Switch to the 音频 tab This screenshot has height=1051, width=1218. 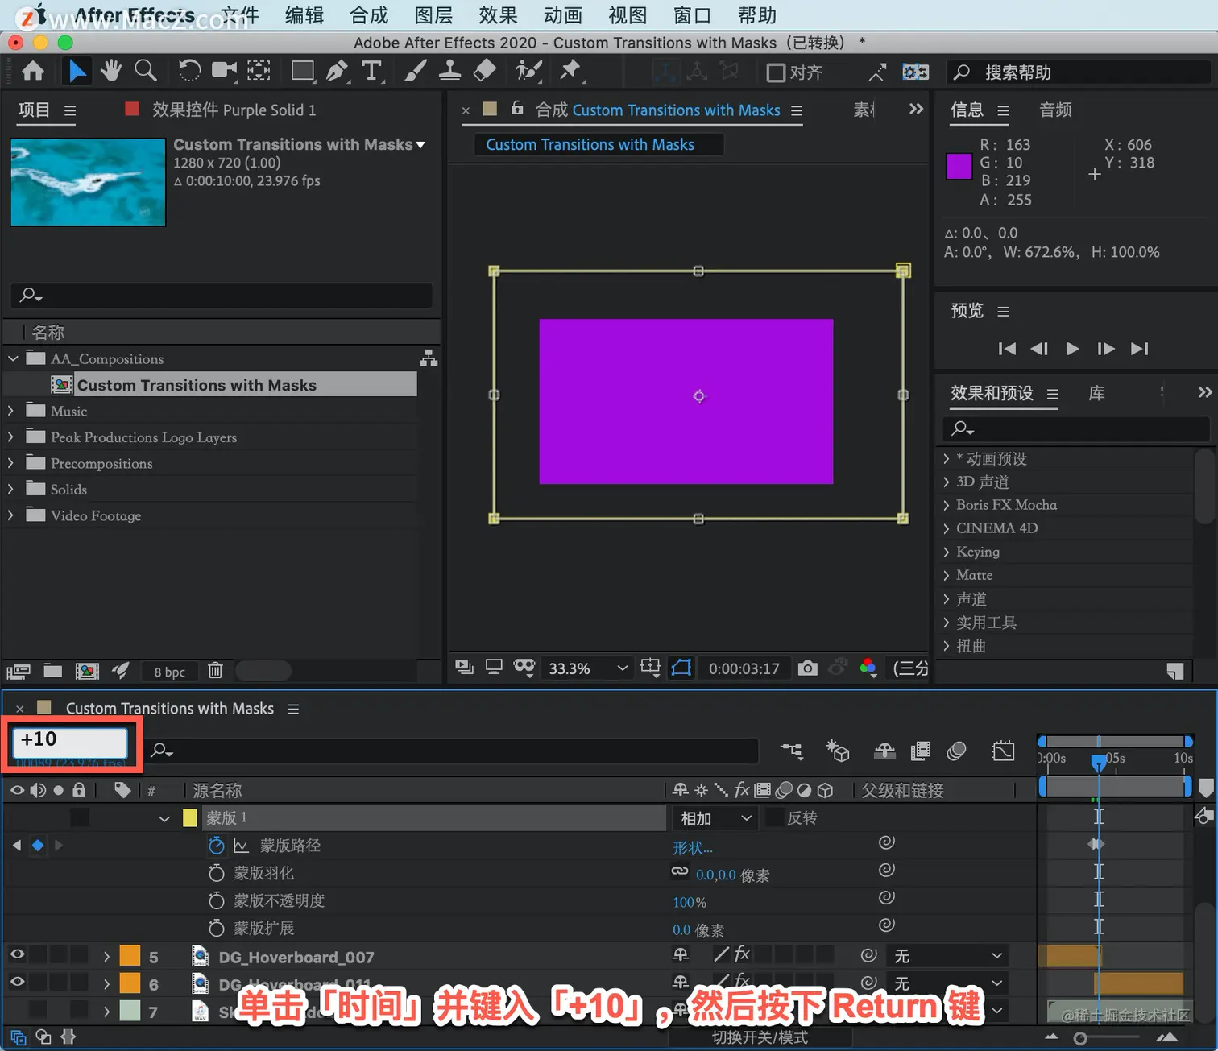coord(1055,110)
